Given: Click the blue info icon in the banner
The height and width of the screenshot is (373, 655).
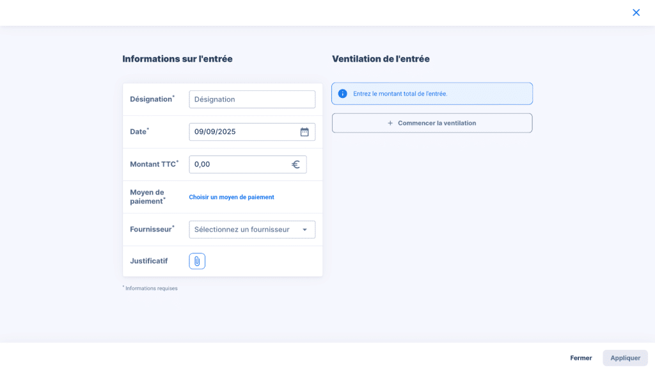Looking at the screenshot, I should pyautogui.click(x=342, y=93).
